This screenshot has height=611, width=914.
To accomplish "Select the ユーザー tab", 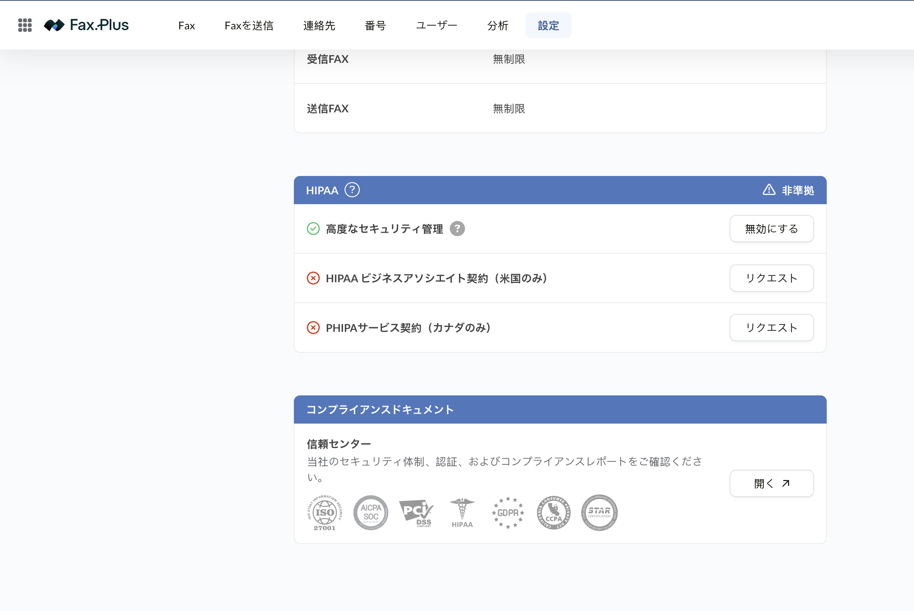I will pos(436,26).
